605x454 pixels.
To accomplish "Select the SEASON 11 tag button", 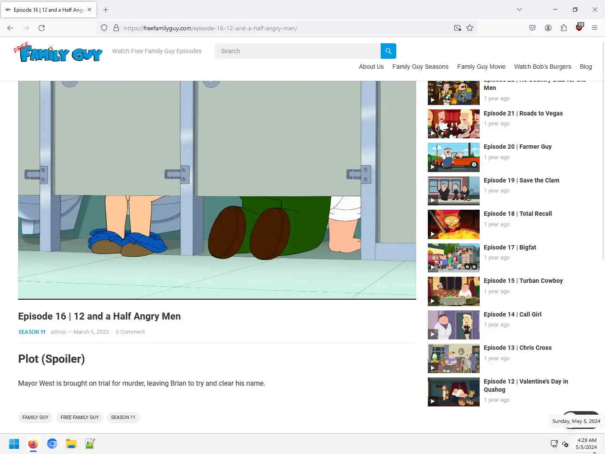I will pos(123,417).
